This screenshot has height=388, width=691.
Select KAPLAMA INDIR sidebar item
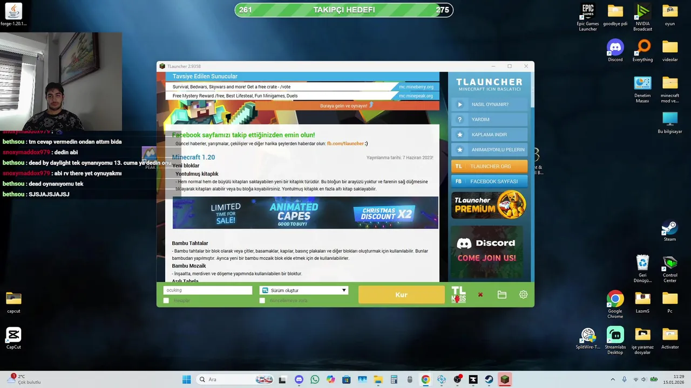tap(489, 135)
